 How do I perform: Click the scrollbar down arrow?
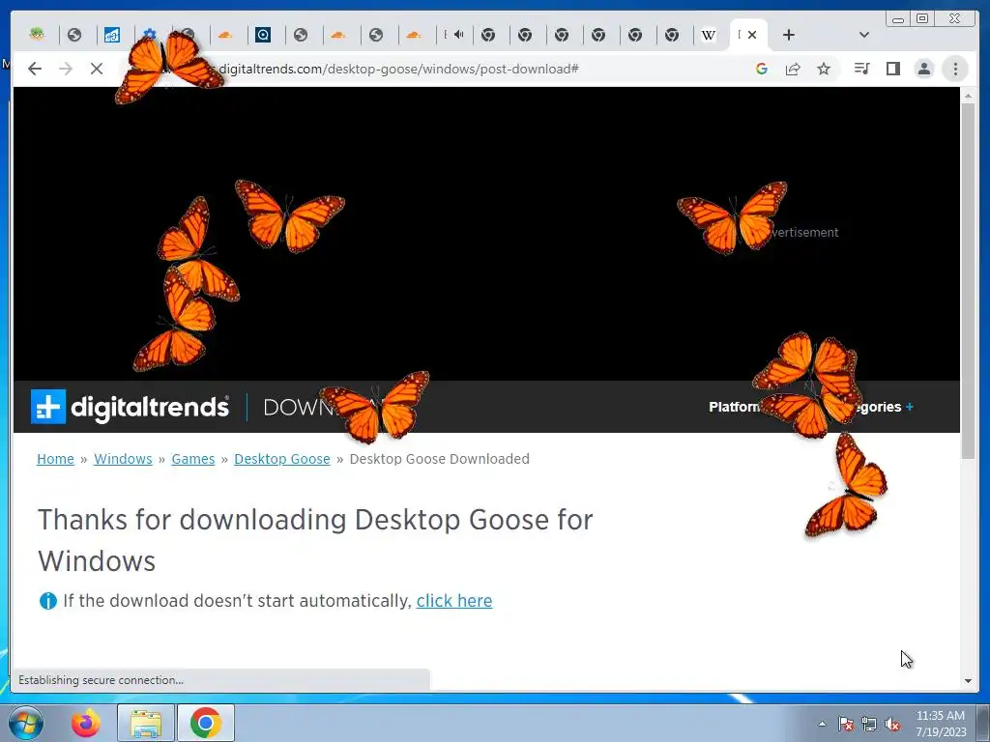969,681
